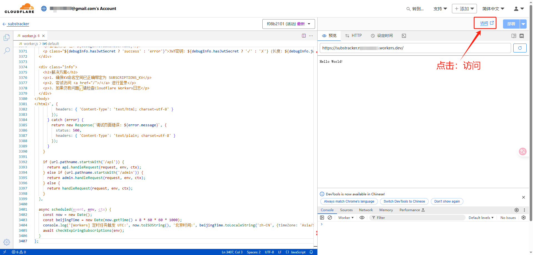Click the notification bell in status bar
The width and height of the screenshot is (533, 255).
pyautogui.click(x=311, y=252)
